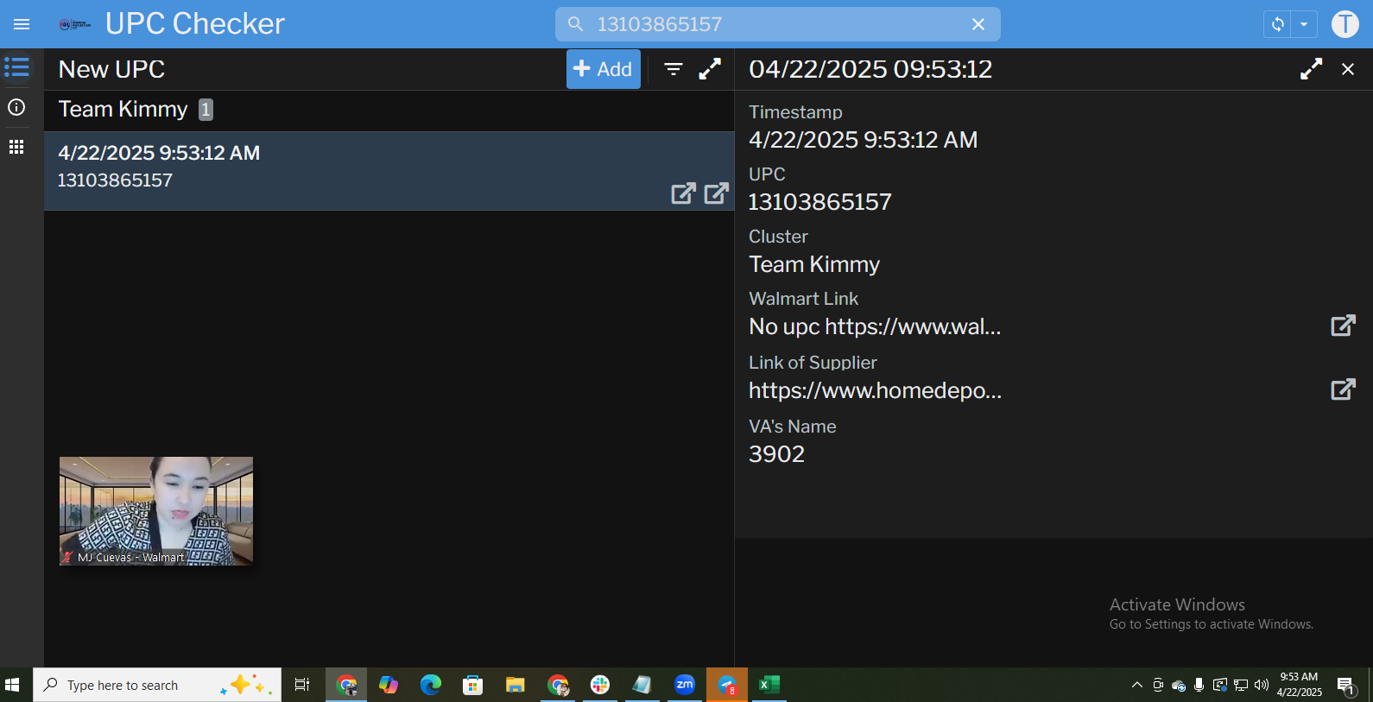
Task: Close the record detail panel
Action: 1347,69
